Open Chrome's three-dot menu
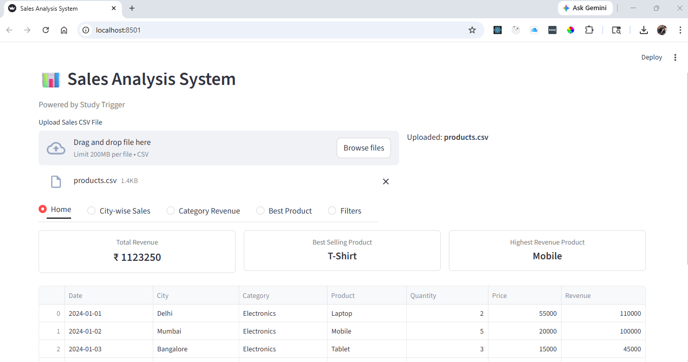Image resolution: width=688 pixels, height=362 pixels. tap(680, 30)
